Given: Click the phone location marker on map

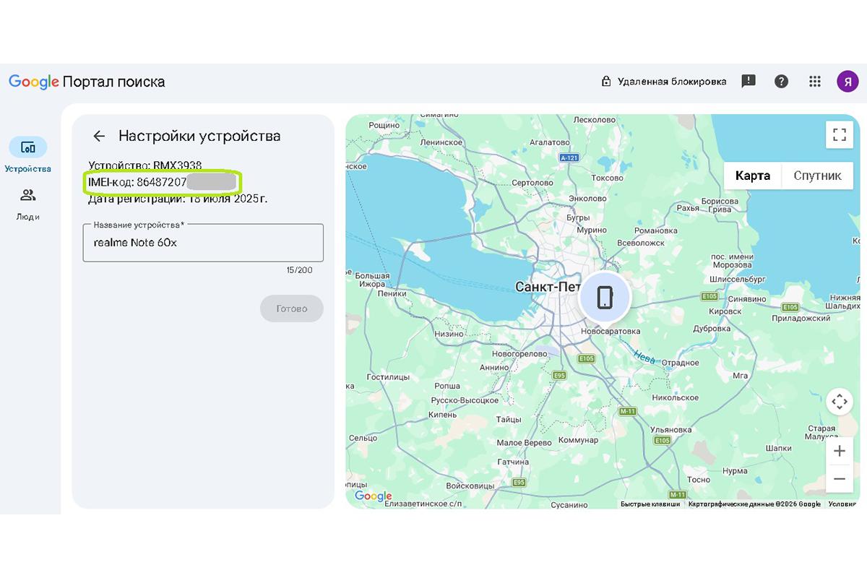Looking at the screenshot, I should point(605,298).
